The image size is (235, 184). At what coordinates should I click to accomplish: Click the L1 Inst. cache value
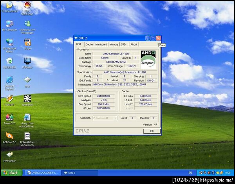coord(146,100)
